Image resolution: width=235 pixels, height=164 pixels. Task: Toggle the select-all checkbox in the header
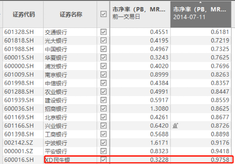103,14
